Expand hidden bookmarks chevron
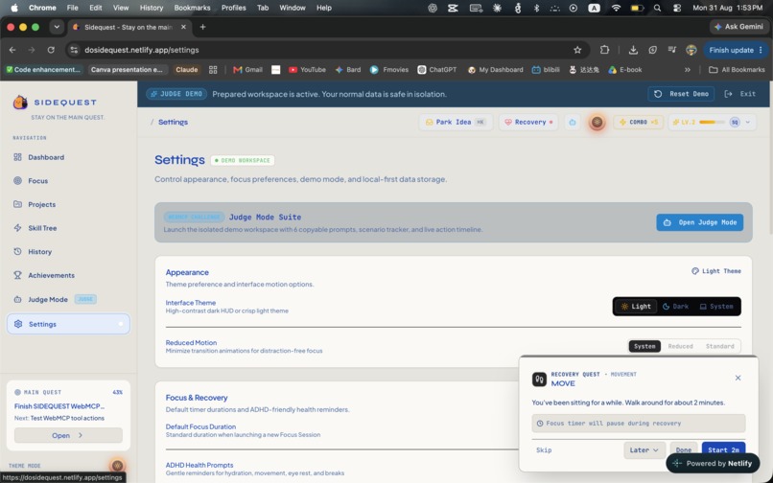Screen dimensions: 773x483 point(688,70)
